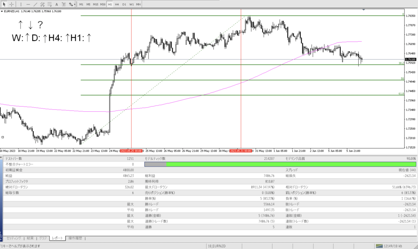Click the connection status bars indicator

(x=379, y=246)
